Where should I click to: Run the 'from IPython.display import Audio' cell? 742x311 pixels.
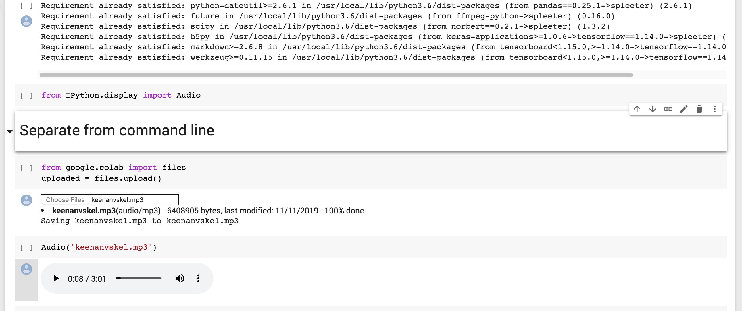26,95
